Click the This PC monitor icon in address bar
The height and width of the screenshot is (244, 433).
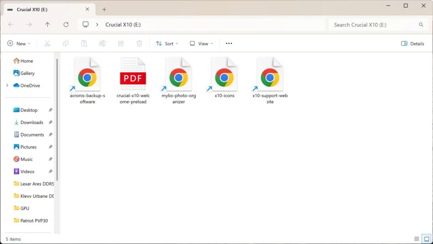[x=86, y=24]
